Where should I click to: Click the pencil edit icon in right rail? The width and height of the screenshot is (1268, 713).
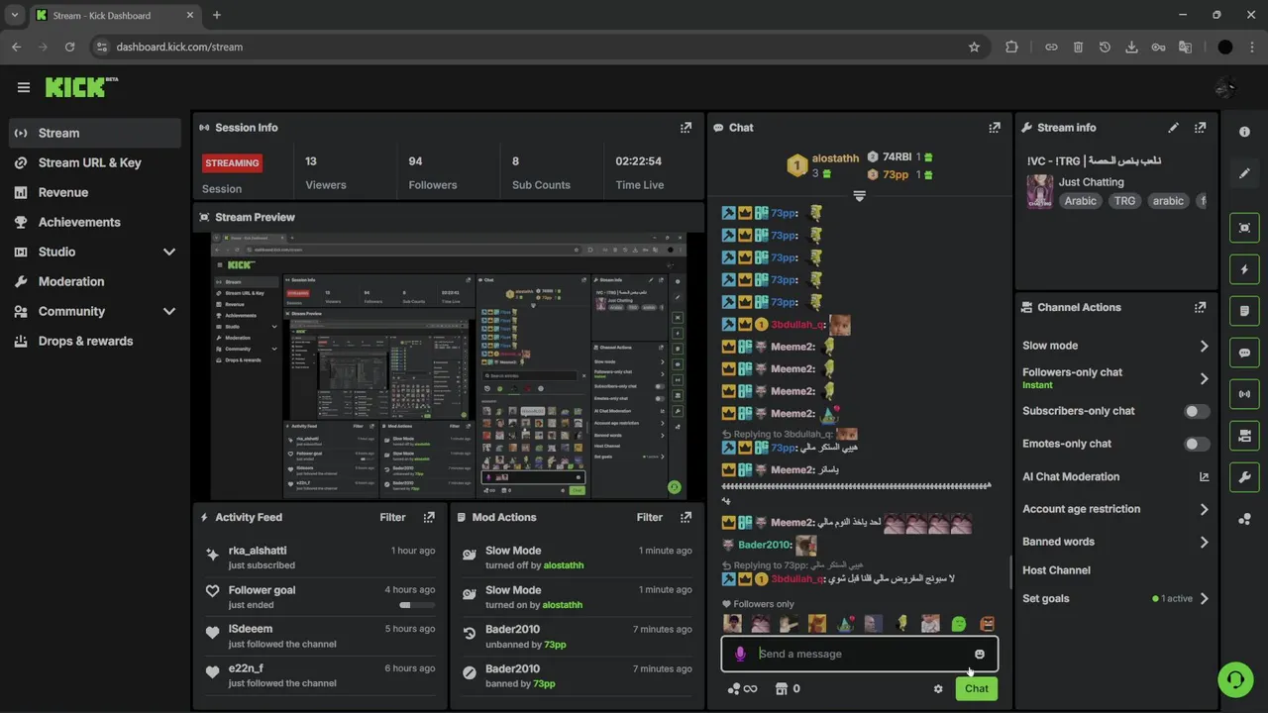click(1245, 173)
